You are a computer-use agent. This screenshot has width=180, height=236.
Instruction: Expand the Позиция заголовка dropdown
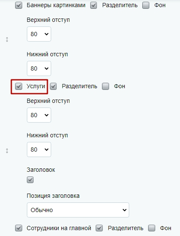click(78, 210)
